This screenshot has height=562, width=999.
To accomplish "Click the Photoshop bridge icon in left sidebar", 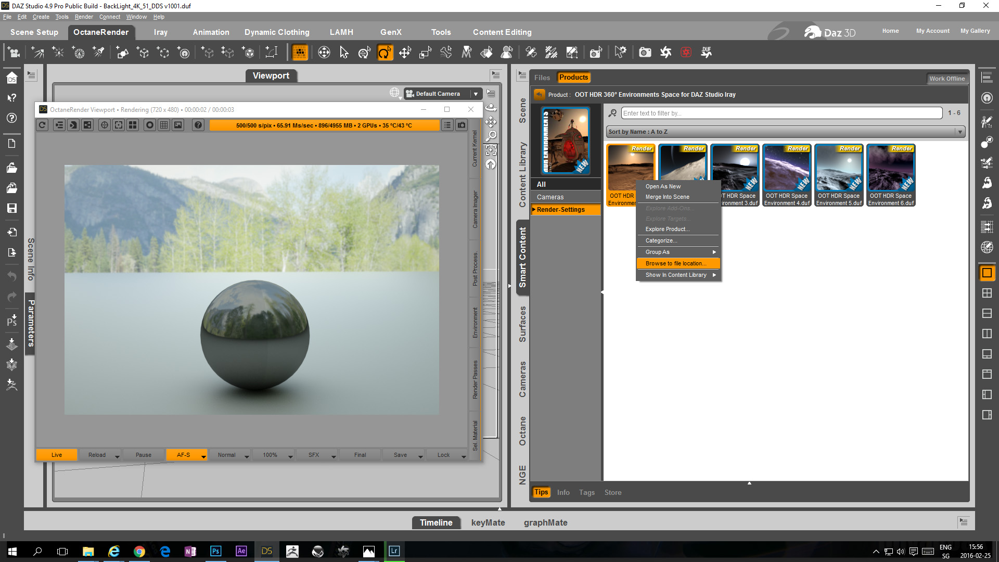I will point(11,320).
